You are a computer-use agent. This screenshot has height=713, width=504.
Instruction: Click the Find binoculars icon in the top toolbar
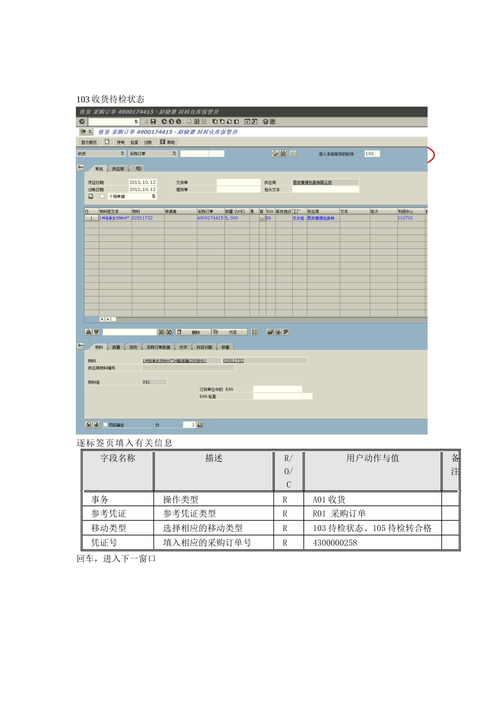197,121
